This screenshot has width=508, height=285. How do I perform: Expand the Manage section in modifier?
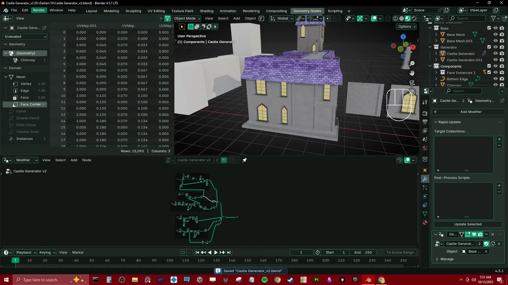coord(447,259)
